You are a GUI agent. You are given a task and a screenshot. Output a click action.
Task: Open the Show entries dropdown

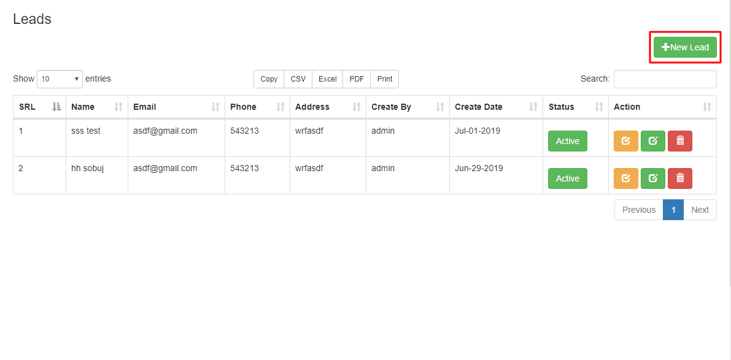pos(60,79)
